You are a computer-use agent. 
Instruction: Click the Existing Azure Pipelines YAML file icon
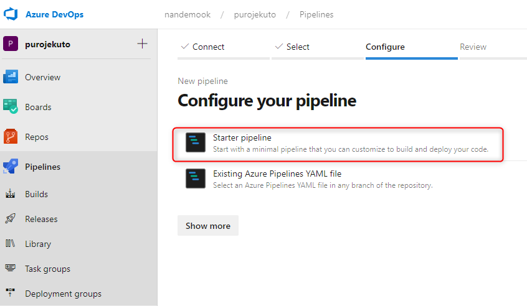coord(196,178)
